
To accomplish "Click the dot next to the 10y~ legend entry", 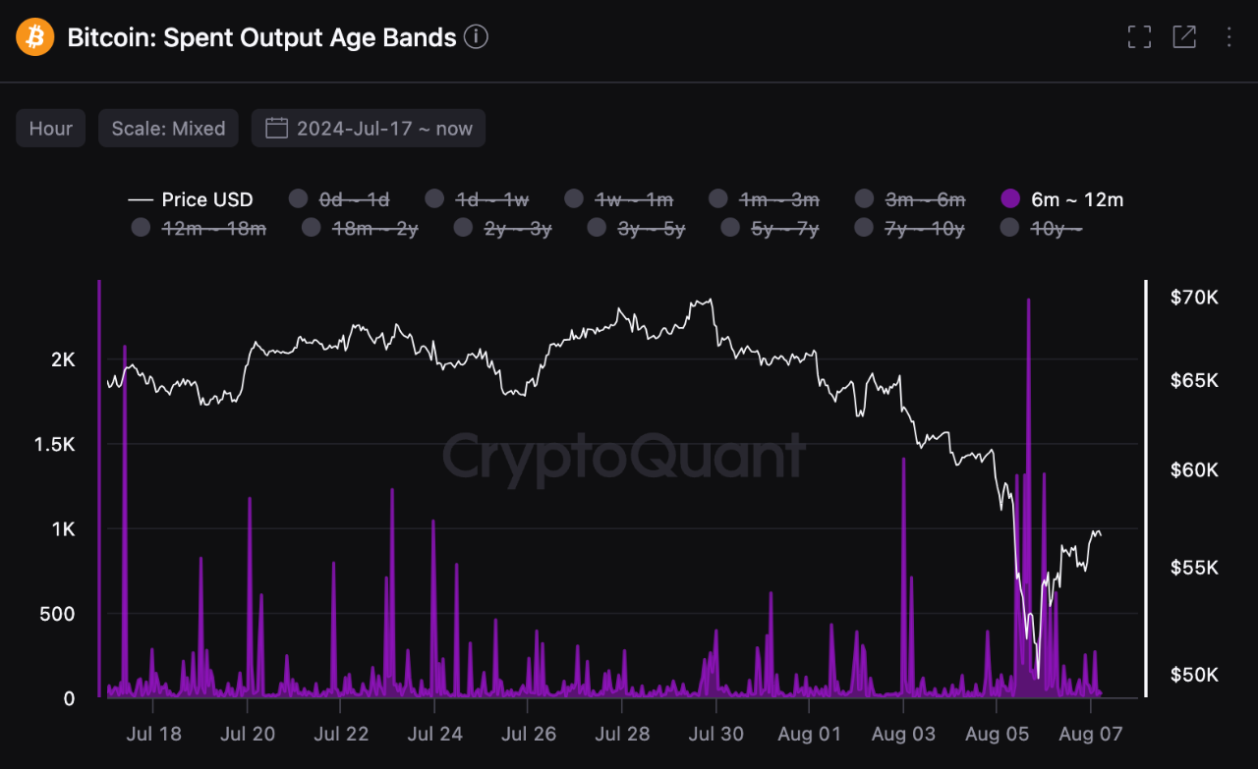I will [1009, 227].
